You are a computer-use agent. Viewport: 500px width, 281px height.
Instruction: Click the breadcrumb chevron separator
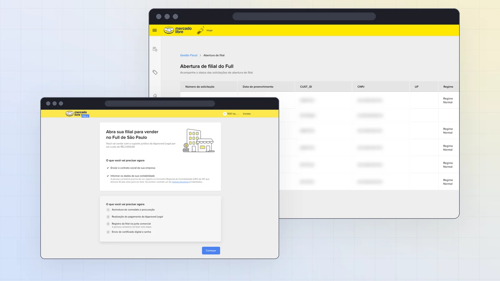click(200, 55)
